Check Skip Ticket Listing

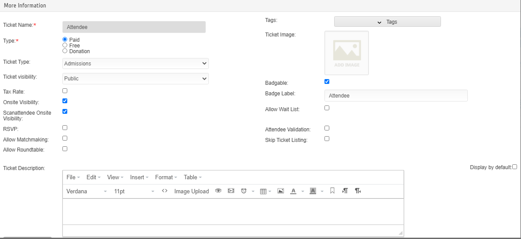tap(327, 139)
